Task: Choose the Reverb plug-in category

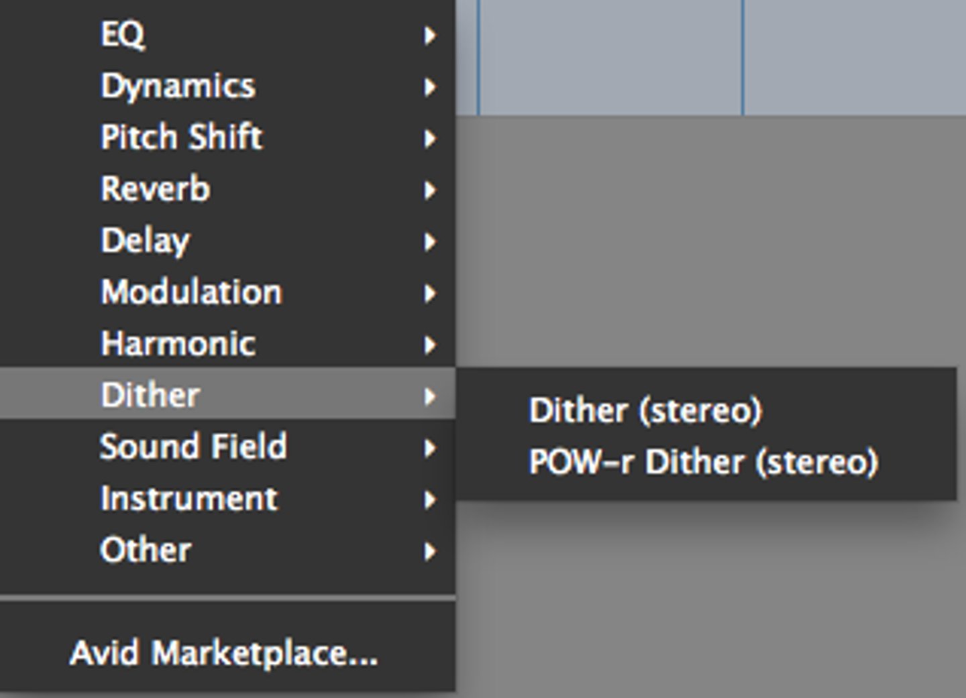Action: click(155, 189)
